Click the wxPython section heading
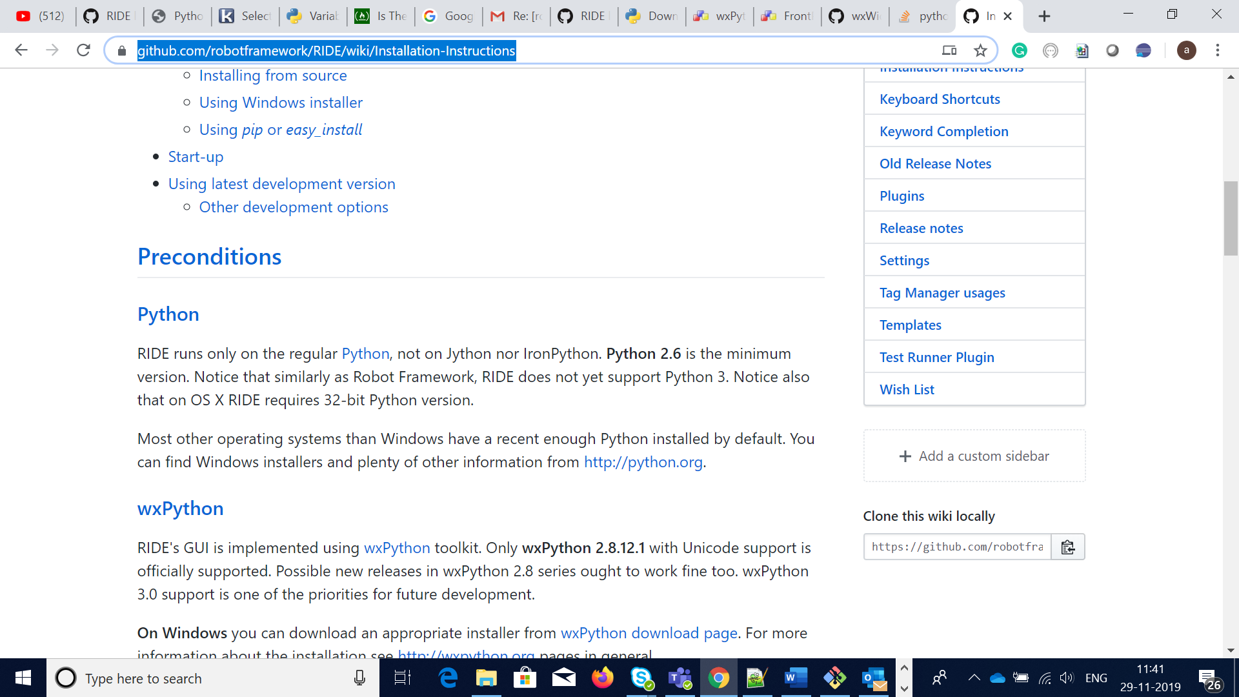 pos(180,509)
